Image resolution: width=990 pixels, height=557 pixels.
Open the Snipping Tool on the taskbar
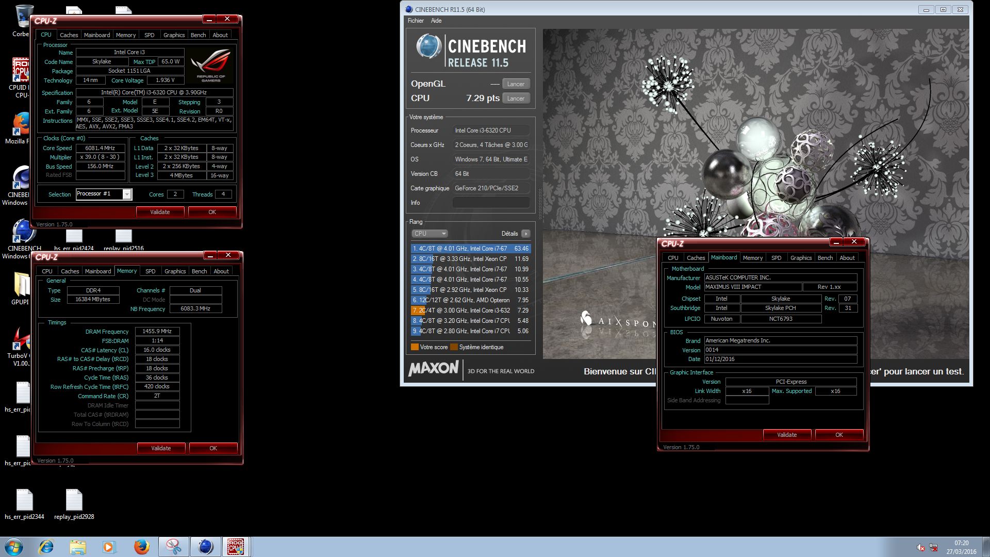pyautogui.click(x=173, y=547)
